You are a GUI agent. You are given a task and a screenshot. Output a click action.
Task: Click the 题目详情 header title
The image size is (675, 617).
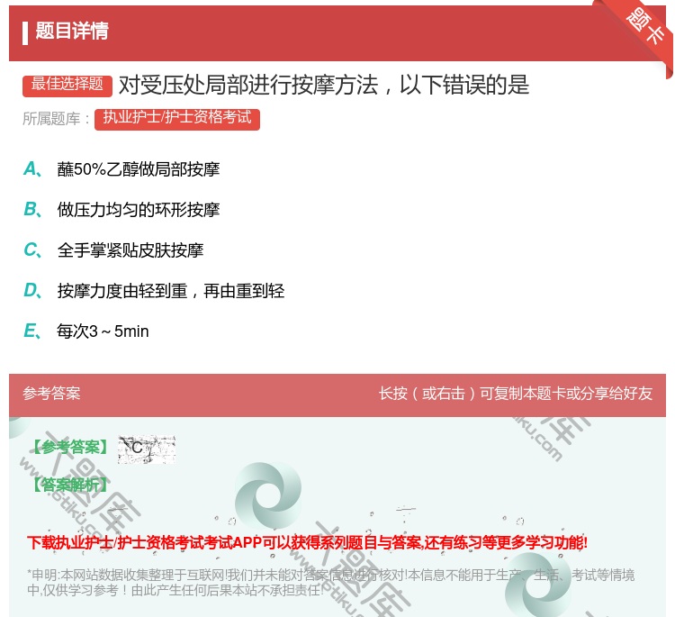click(x=71, y=31)
